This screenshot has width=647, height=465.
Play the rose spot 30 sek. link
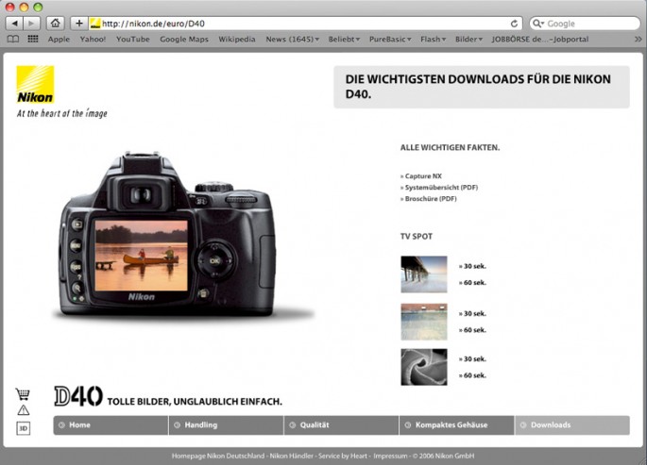472,359
